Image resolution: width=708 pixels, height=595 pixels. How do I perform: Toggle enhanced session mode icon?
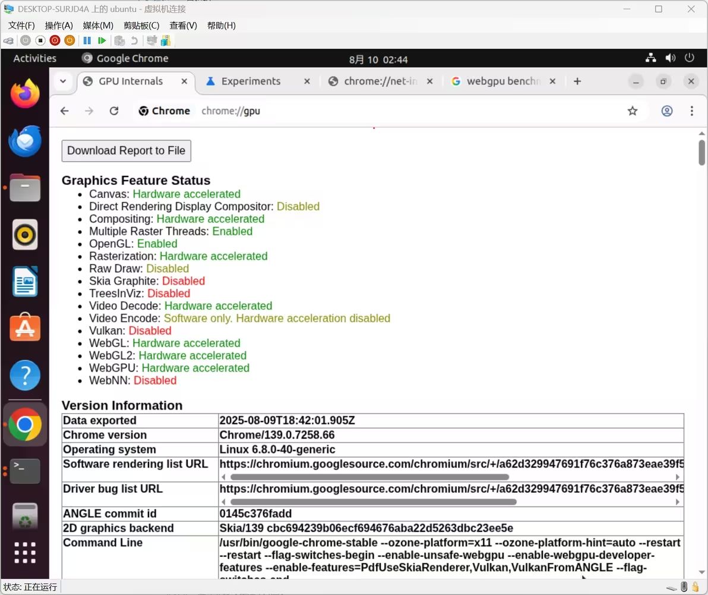tap(151, 40)
